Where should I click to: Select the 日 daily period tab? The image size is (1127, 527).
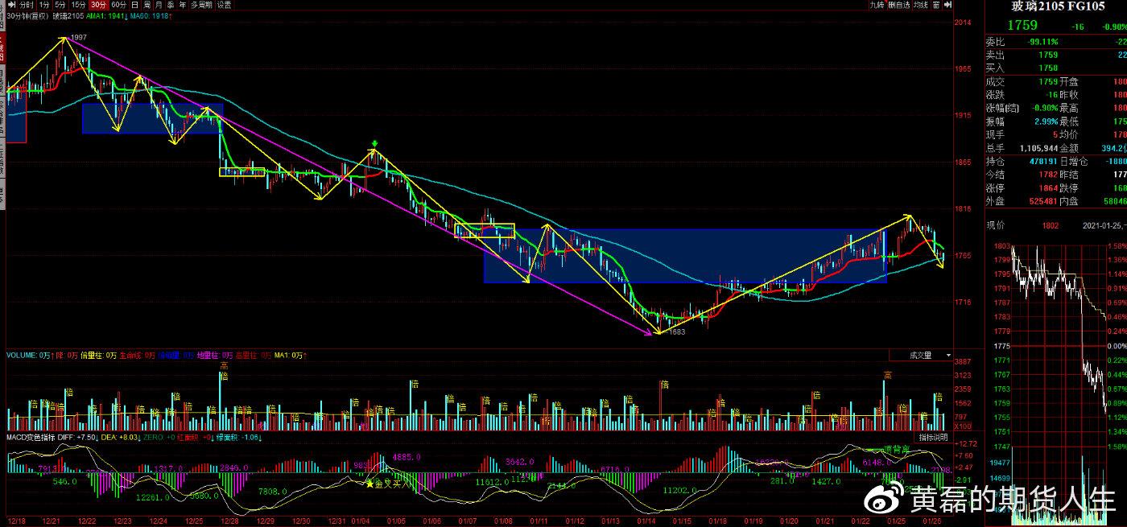tap(134, 5)
